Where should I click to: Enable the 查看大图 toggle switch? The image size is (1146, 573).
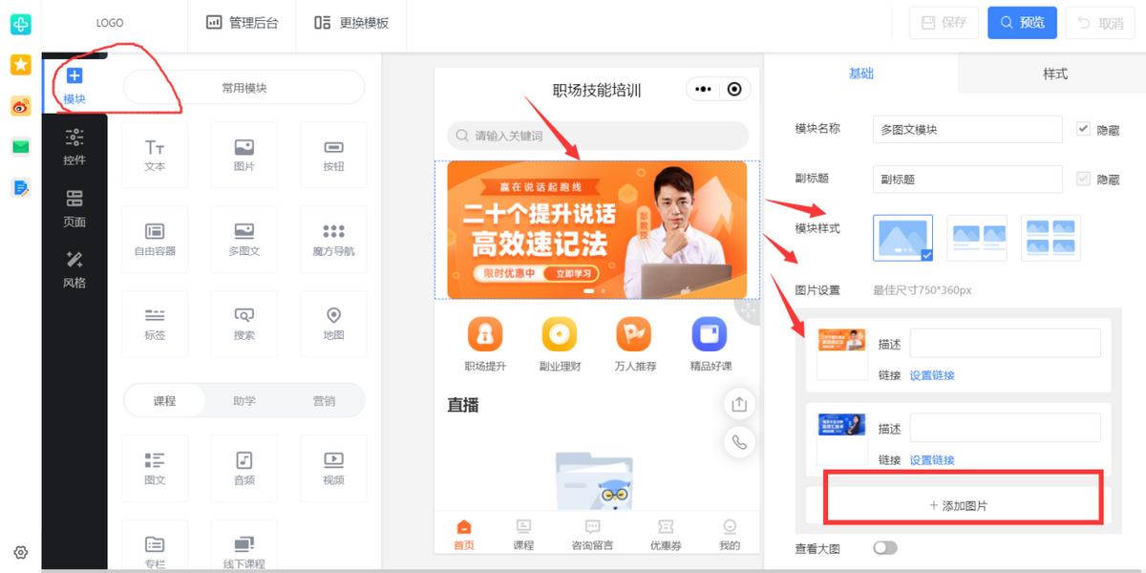coord(885,548)
